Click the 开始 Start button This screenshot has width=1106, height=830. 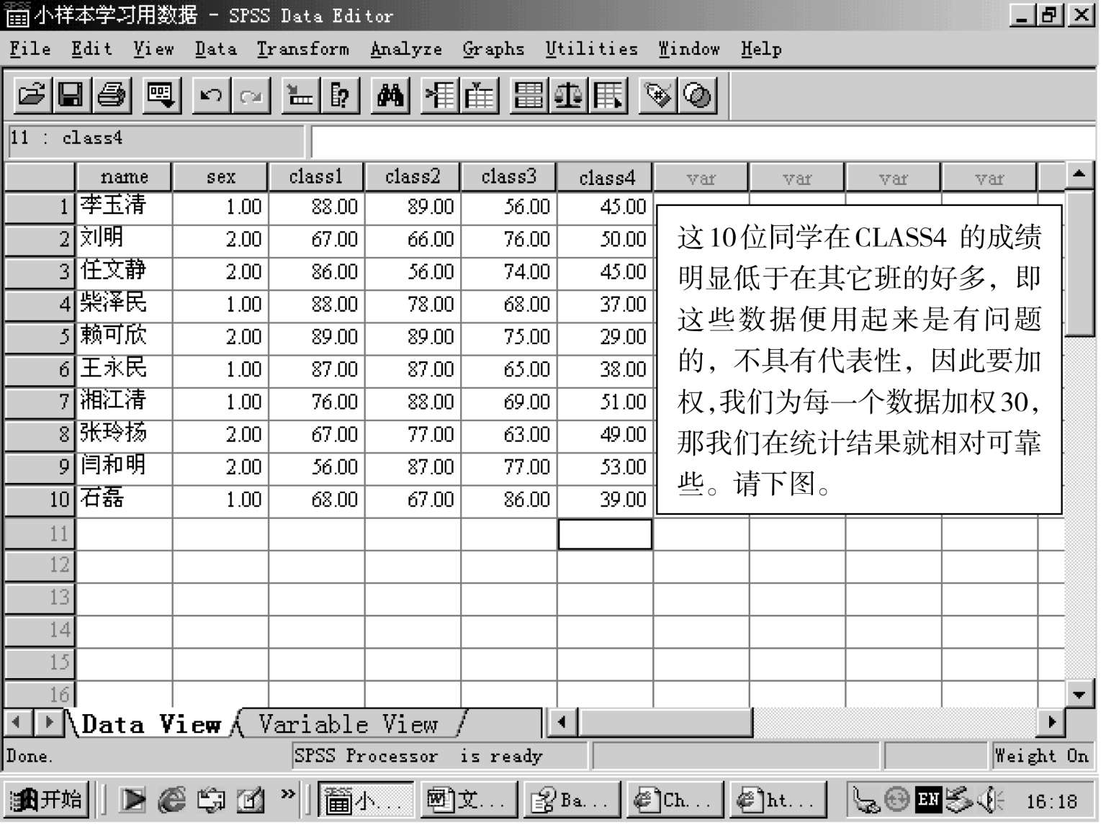pyautogui.click(x=46, y=800)
